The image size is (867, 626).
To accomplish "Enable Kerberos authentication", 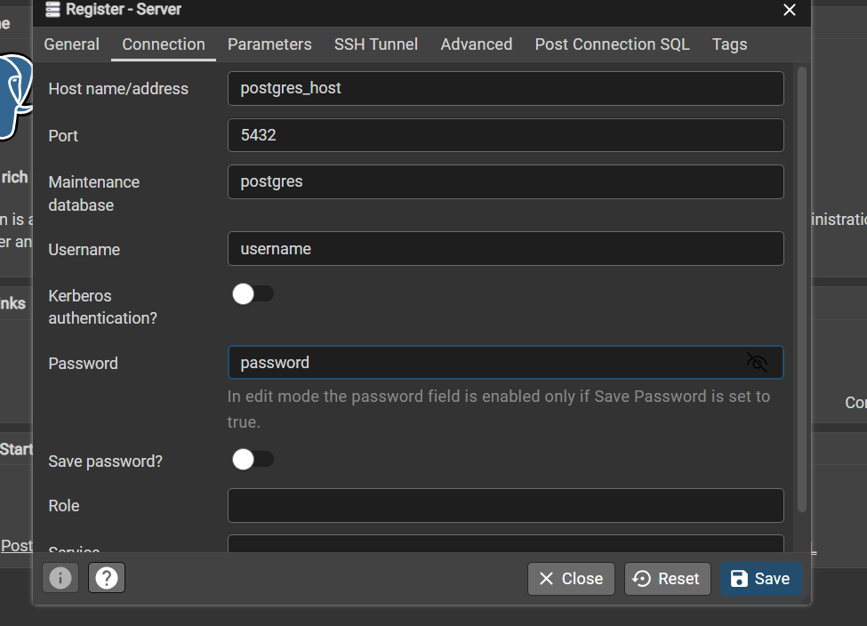I will pyautogui.click(x=253, y=293).
